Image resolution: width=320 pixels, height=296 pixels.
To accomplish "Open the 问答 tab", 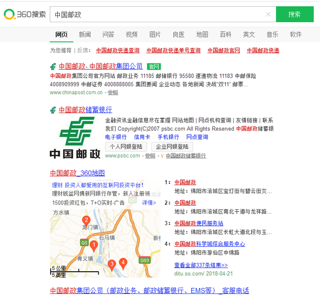I will (x=108, y=35).
